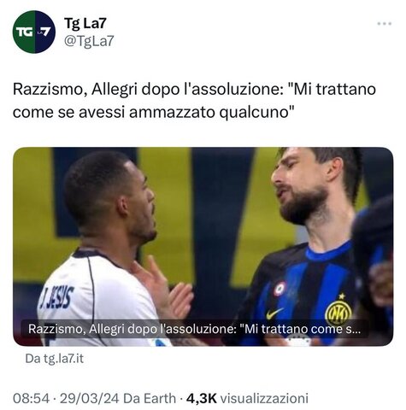Click the round tricolor badge on striped jersey
Screen dimensions: 406x410
[280, 290]
